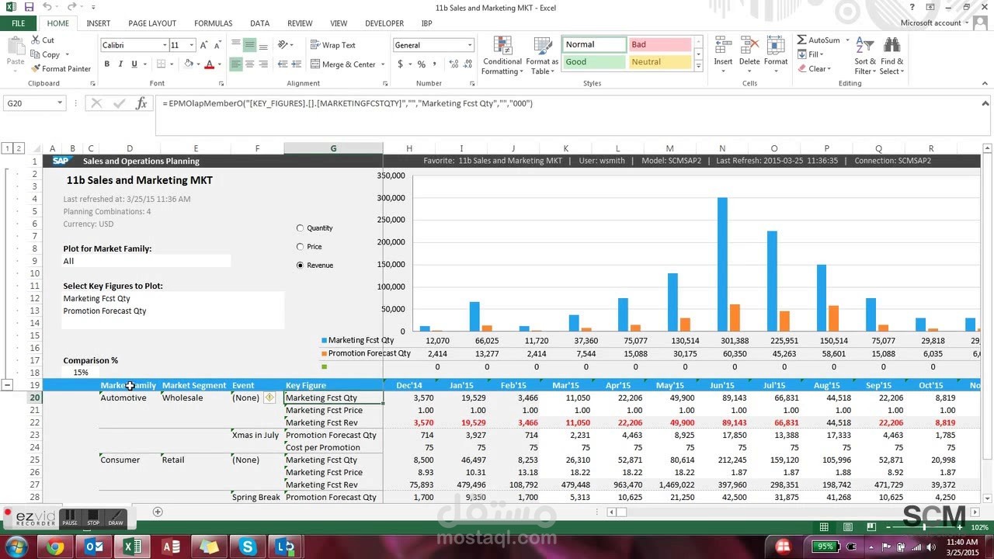Switch to the PAGE LAYOUT tab
The image size is (994, 559).
[152, 23]
